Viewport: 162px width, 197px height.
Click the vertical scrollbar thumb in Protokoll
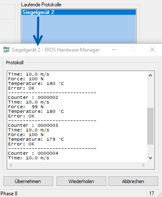pyautogui.click(x=150, y=126)
